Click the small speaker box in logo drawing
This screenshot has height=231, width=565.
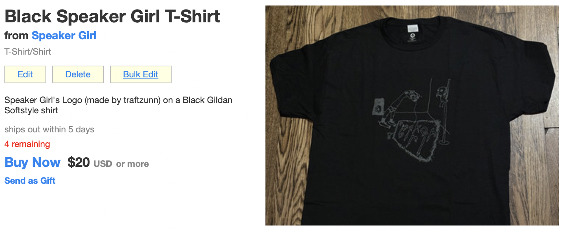point(377,106)
